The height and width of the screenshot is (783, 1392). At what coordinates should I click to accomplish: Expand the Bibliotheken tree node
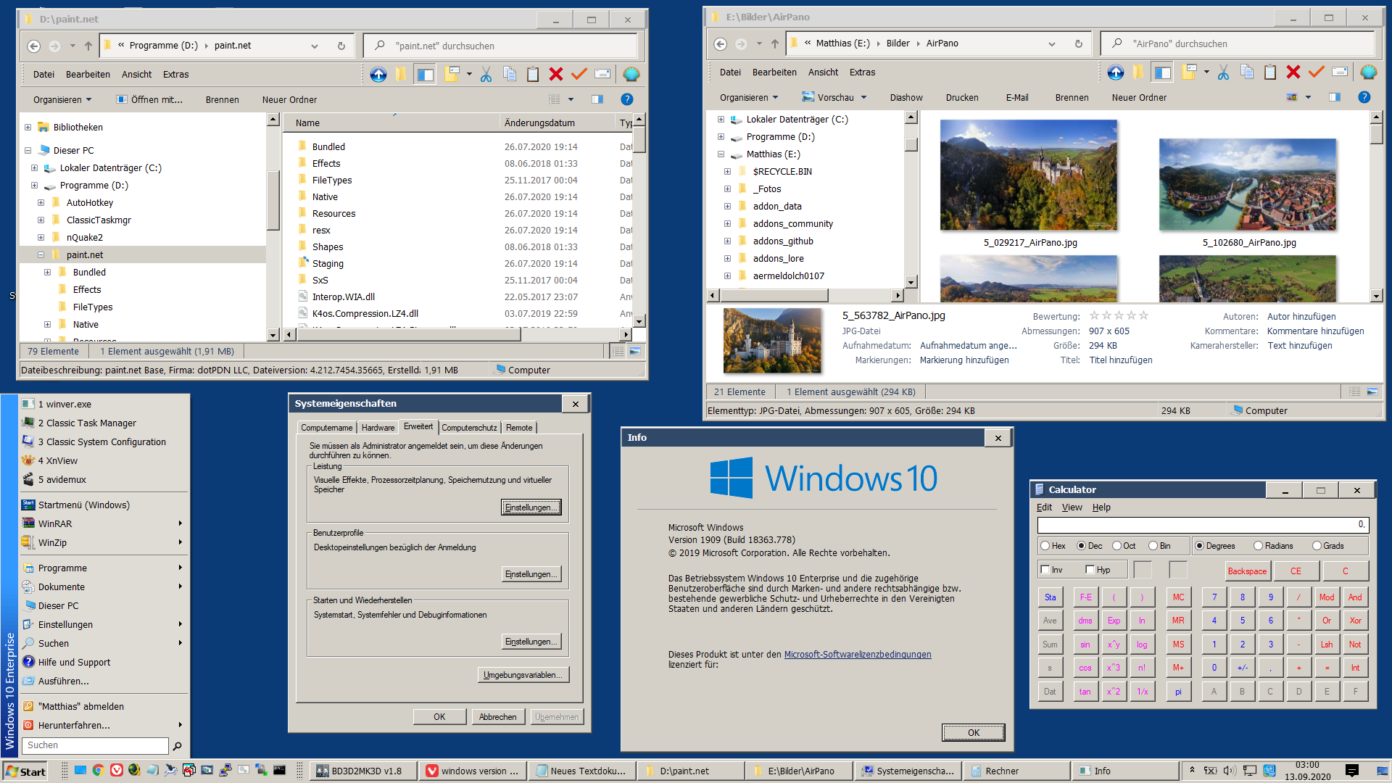click(x=28, y=127)
